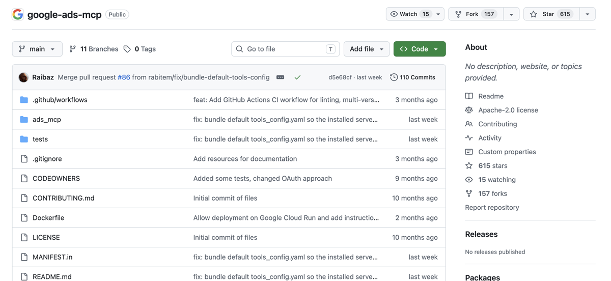Screen dimensions: 611x281
Task: Click the file icon beside Dockerfile
Action: (x=24, y=218)
